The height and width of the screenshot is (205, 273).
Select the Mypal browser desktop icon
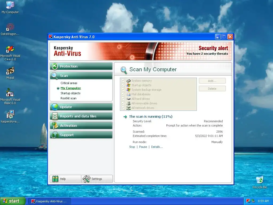tap(10, 73)
